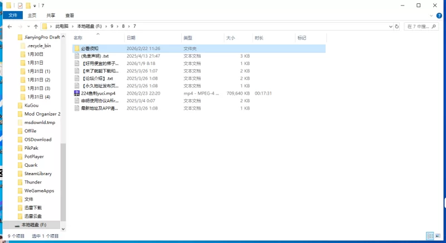The height and width of the screenshot is (243, 446).
Task: Click the Back navigation arrow
Action: point(10,26)
